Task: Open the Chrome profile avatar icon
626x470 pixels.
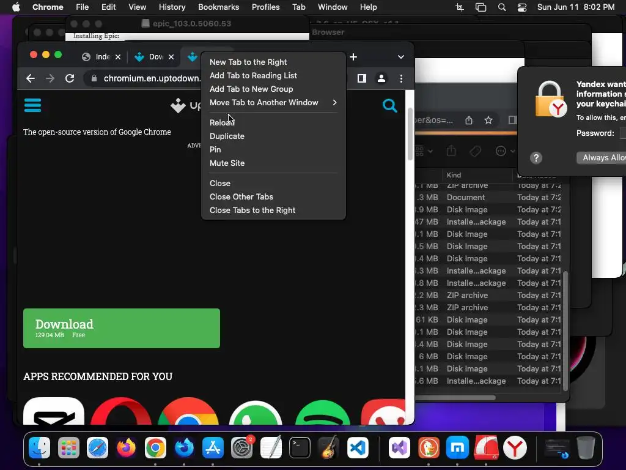Action: point(381,78)
